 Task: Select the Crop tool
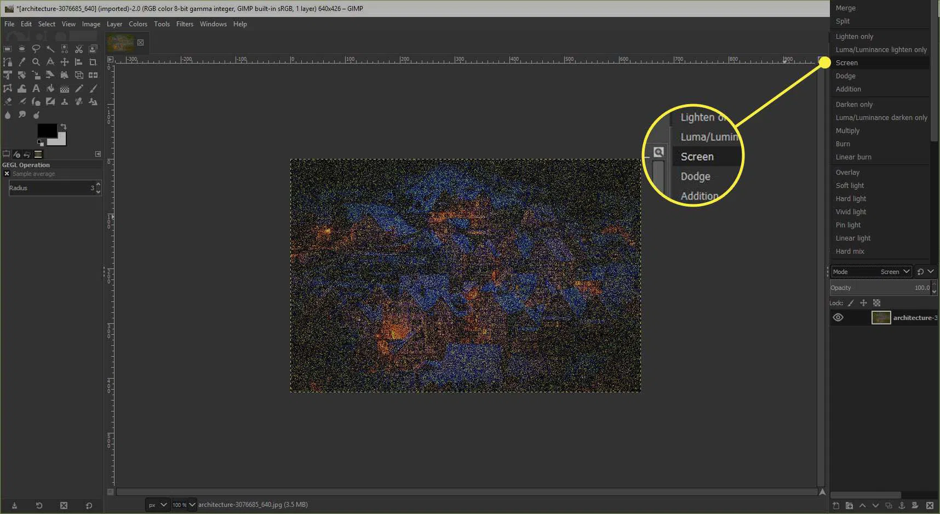93,62
